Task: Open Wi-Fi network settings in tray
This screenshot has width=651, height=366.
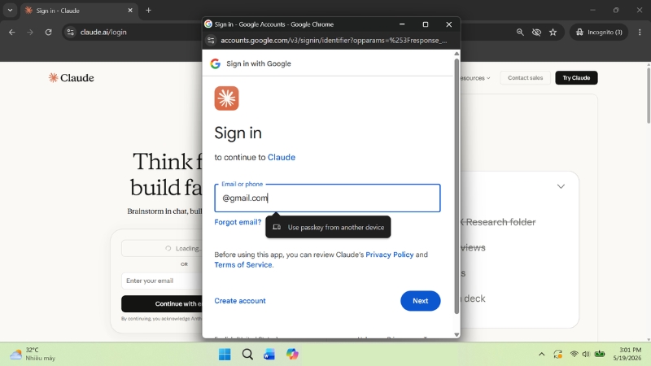Action: [575, 354]
